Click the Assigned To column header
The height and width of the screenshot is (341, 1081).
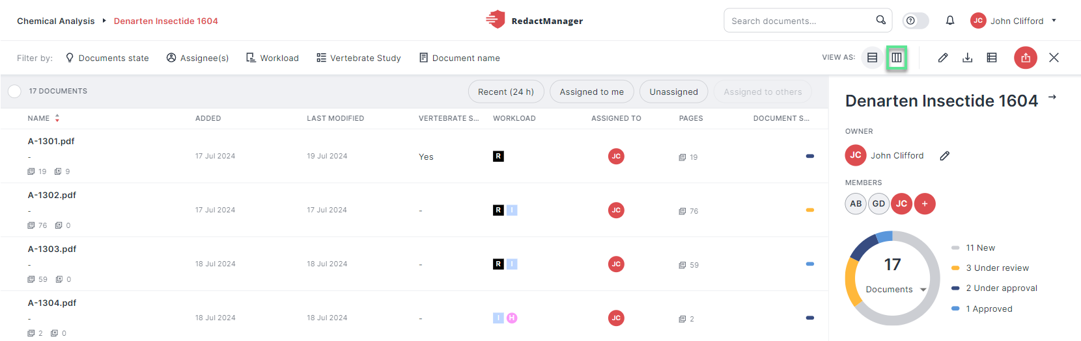(616, 118)
